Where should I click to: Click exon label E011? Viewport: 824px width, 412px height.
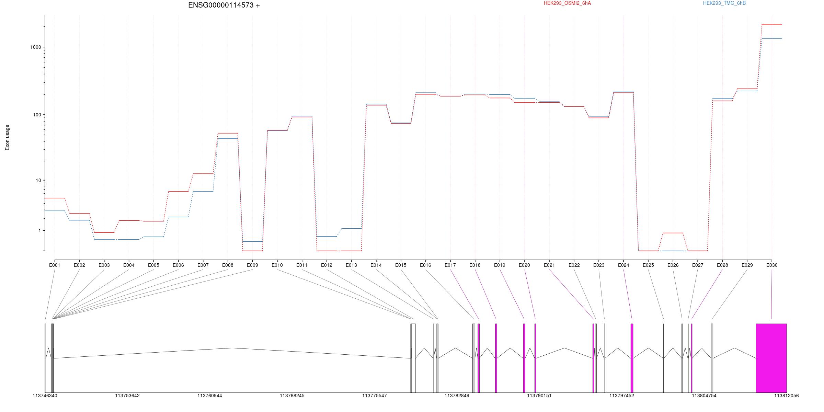point(302,265)
